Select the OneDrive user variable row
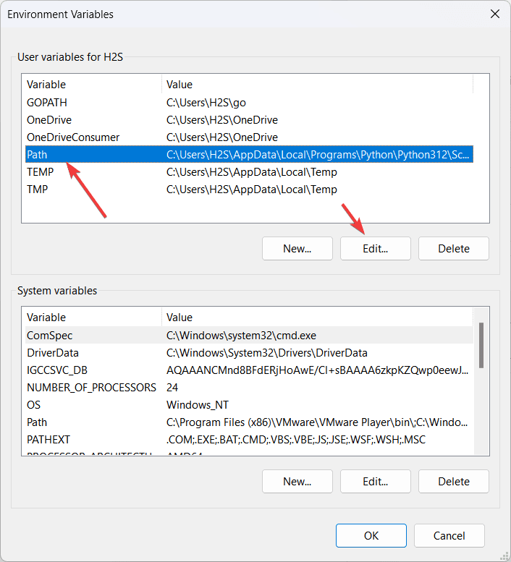The image size is (511, 562). click(249, 120)
